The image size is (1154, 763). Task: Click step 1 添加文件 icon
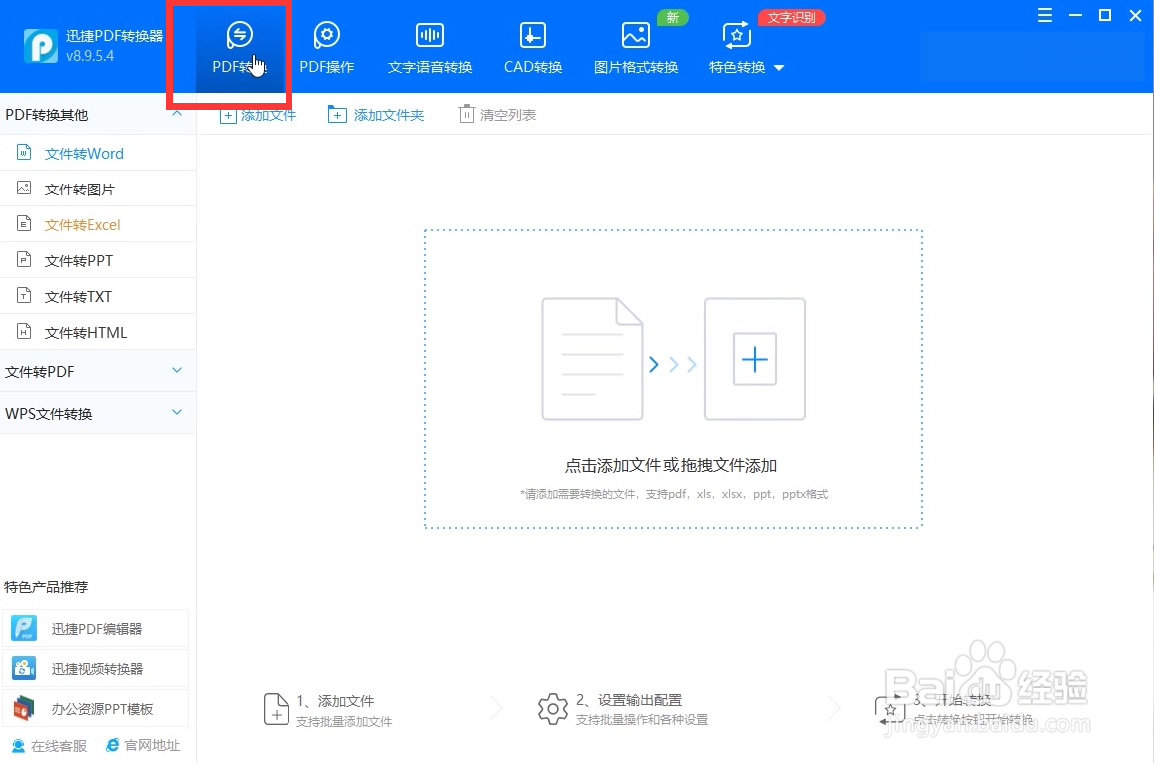point(276,709)
